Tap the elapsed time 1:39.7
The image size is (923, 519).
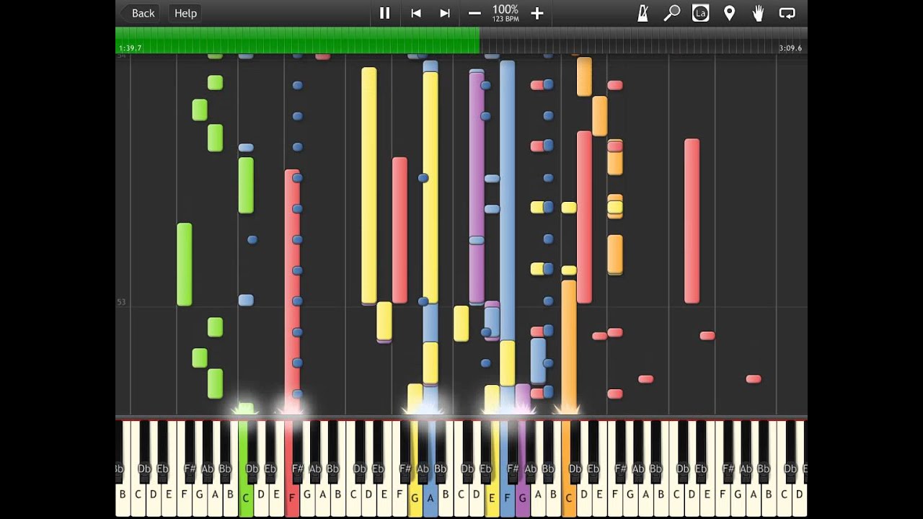(x=131, y=48)
